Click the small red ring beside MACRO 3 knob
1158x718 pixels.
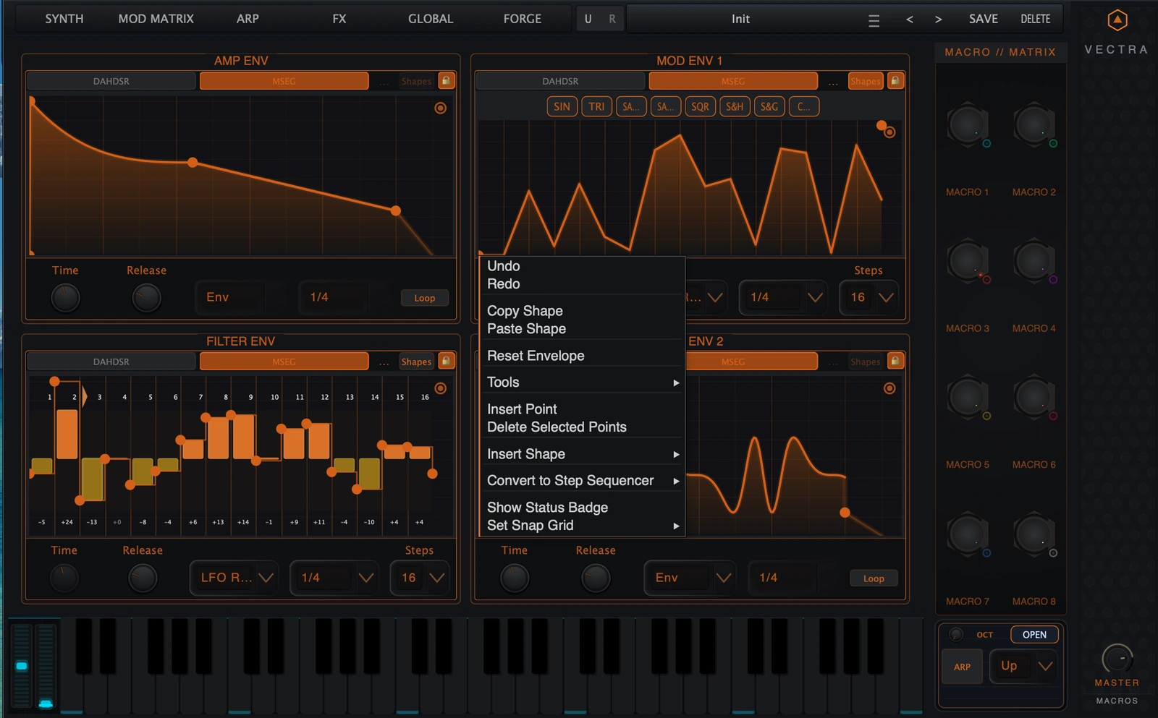click(986, 280)
